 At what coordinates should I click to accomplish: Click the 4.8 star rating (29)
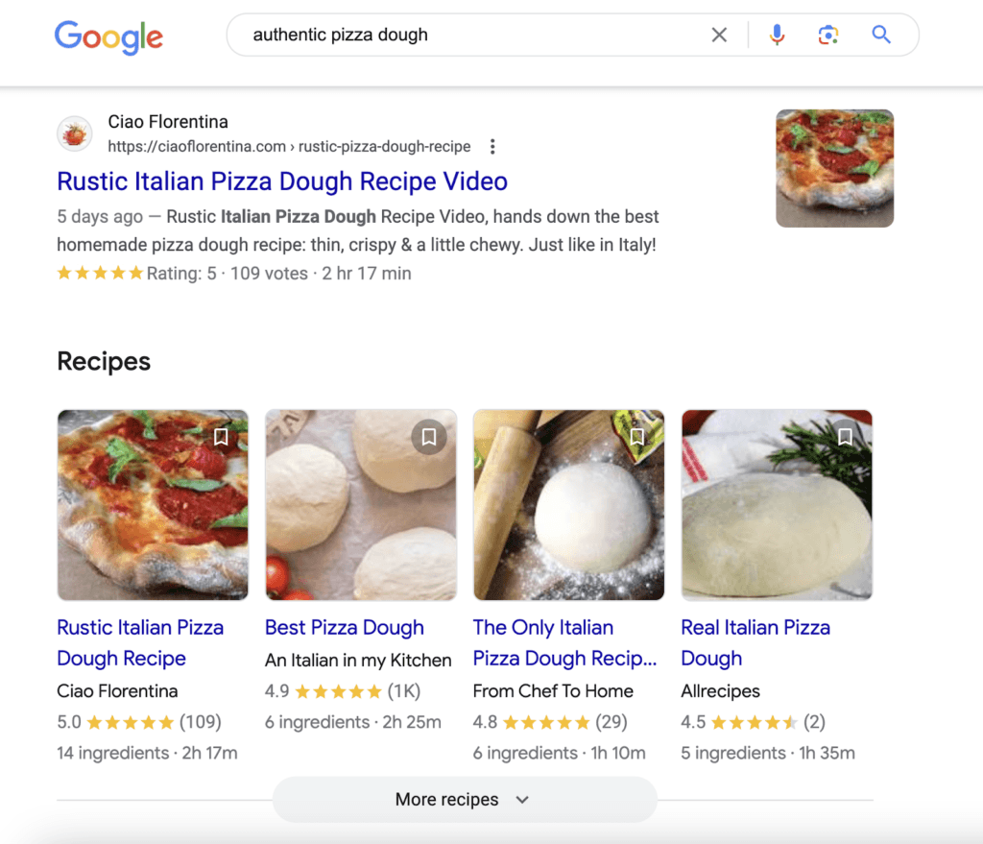550,722
